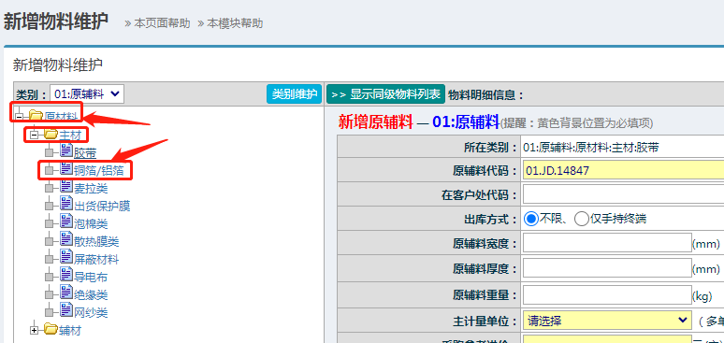Select 铜箔/铝箔 in the category tree

(x=98, y=170)
